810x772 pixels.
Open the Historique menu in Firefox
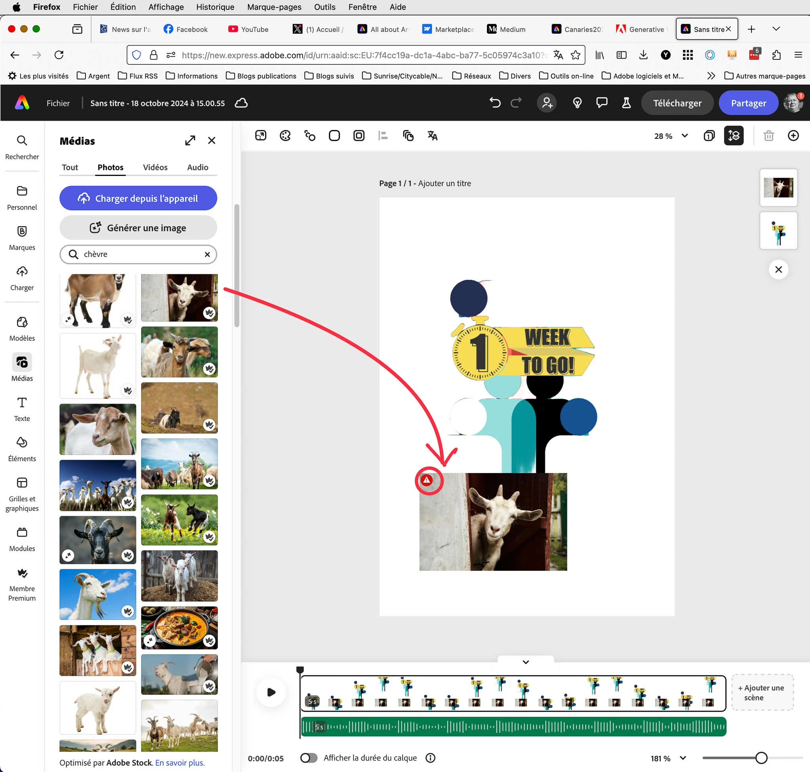coord(215,7)
